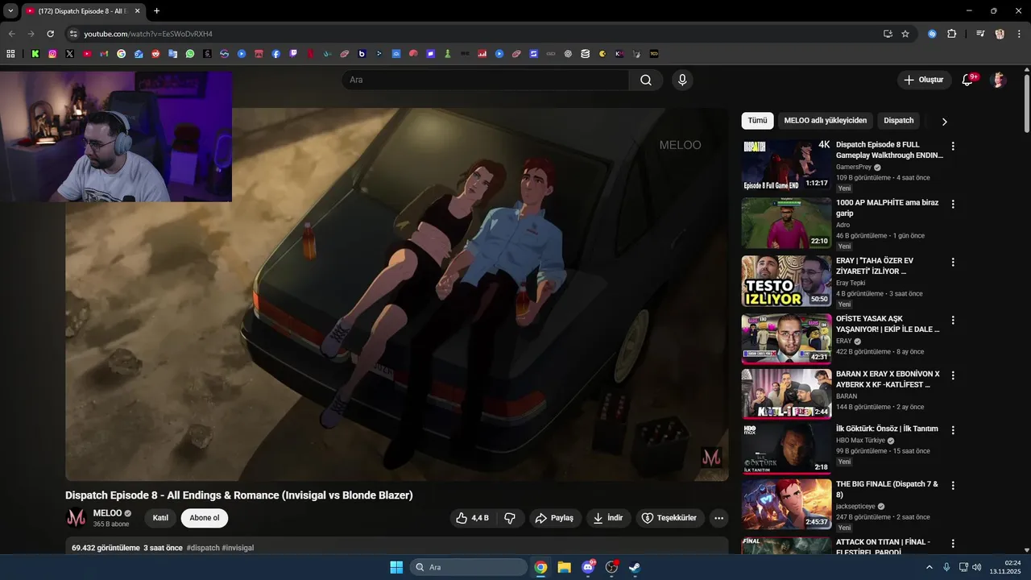Open the Chrome extensions puzzle icon
1031x580 pixels.
pos(951,34)
